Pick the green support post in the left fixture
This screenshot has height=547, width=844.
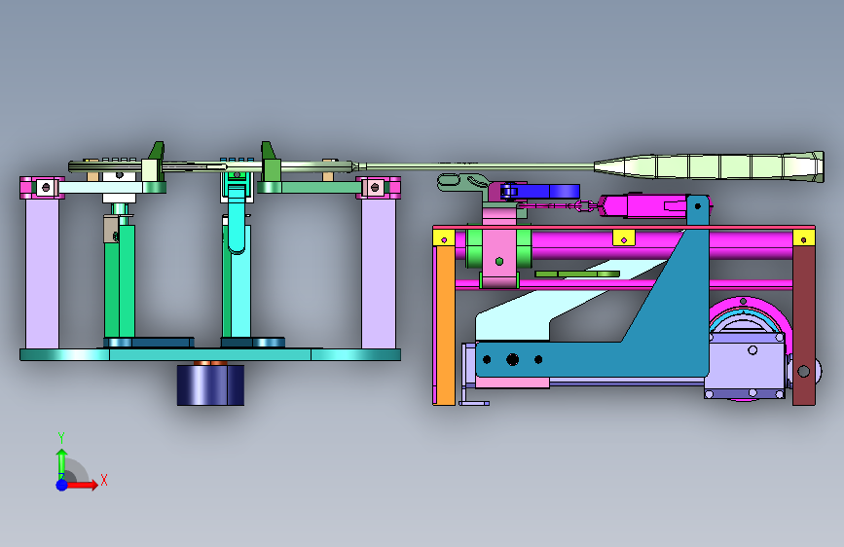pos(120,280)
